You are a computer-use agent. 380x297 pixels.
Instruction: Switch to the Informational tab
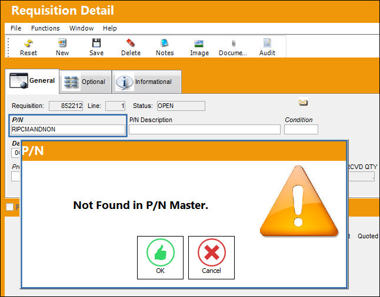(146, 82)
